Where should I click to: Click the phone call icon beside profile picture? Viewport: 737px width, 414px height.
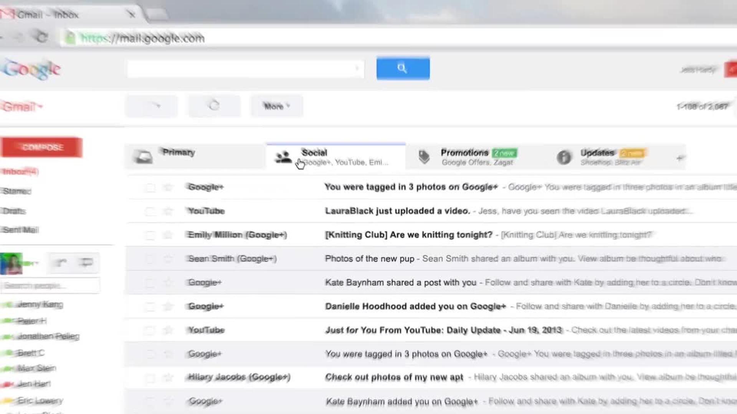point(61,263)
